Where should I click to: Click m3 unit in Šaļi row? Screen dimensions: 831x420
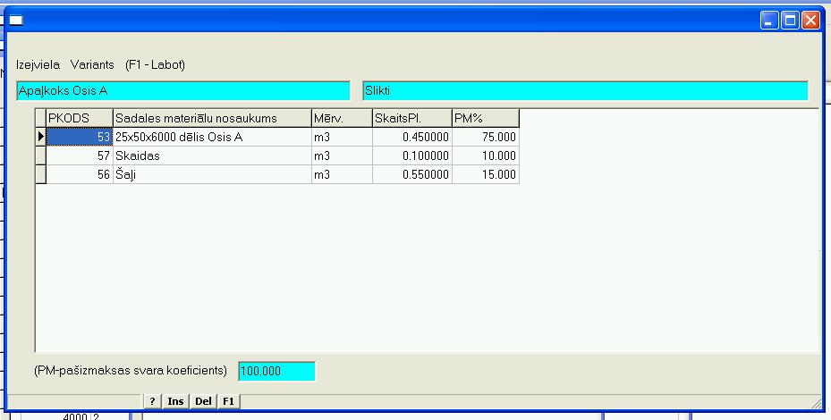coord(342,174)
